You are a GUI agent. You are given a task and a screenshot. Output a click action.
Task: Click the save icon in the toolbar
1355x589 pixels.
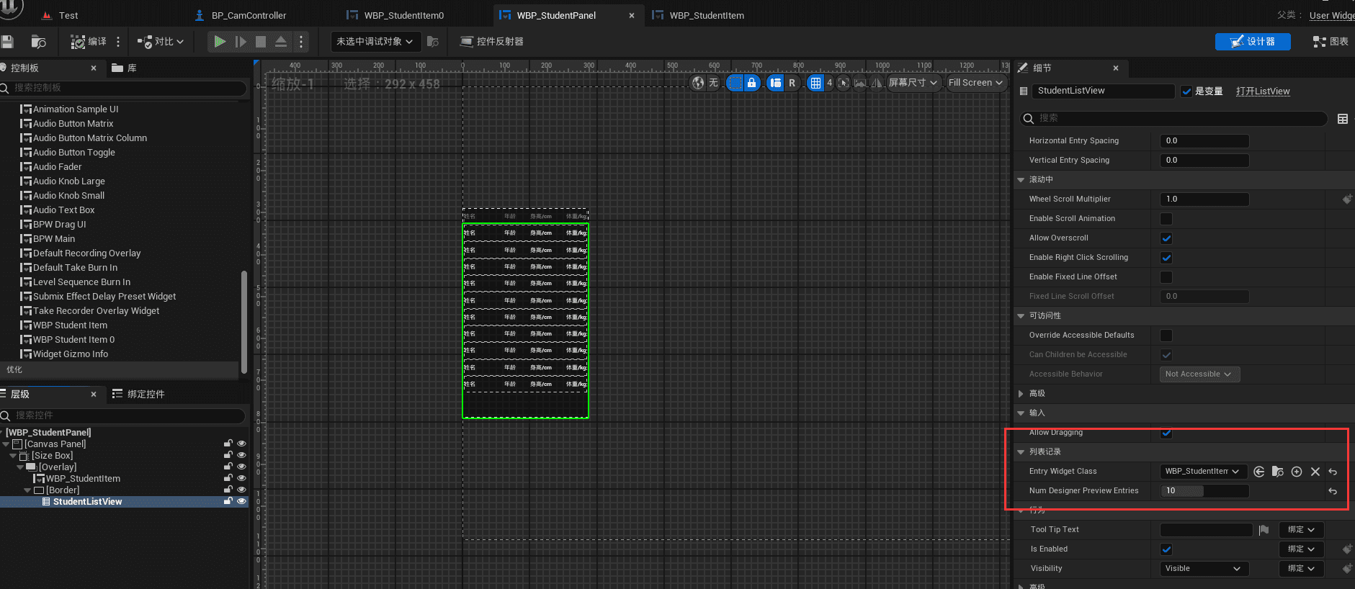point(7,42)
